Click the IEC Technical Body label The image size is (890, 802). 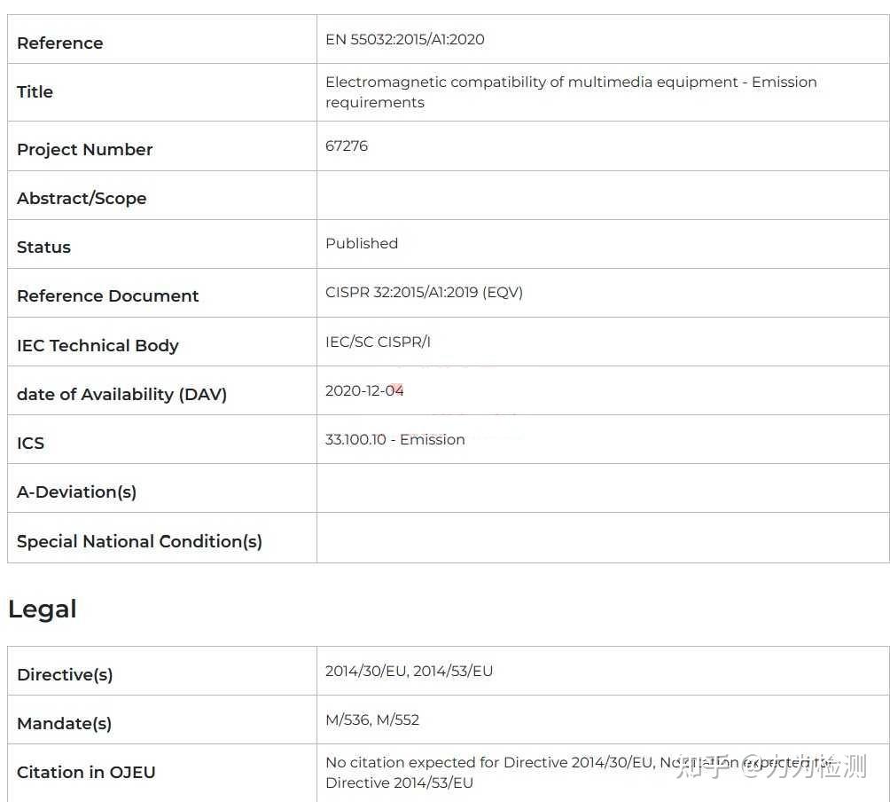point(98,345)
